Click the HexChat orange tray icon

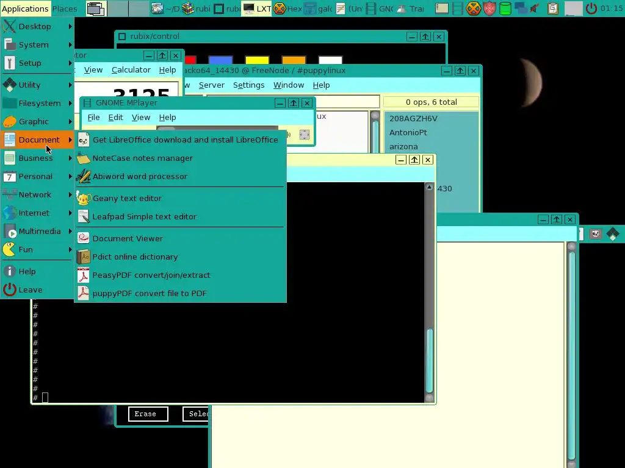tap(473, 9)
